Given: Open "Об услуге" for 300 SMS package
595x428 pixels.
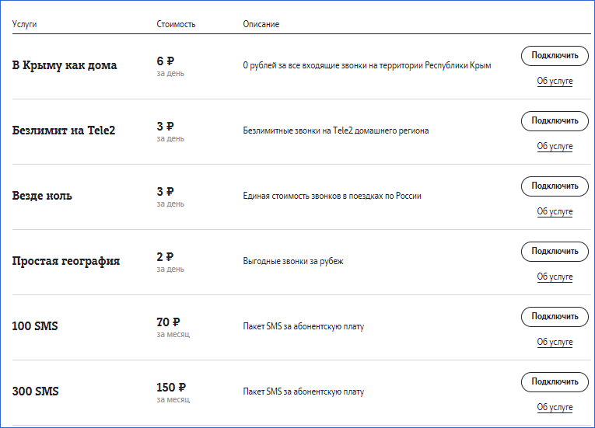Looking at the screenshot, I should point(555,407).
